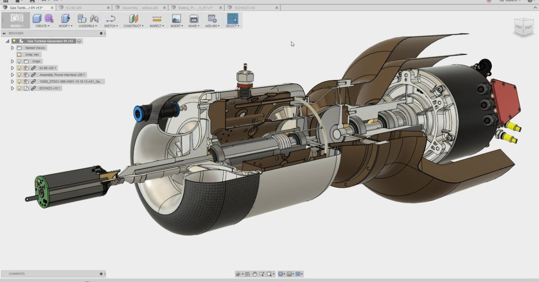Screen dimensions: 539x282
Task: Activate the Pan tool in navigation bar
Action: coord(255,274)
